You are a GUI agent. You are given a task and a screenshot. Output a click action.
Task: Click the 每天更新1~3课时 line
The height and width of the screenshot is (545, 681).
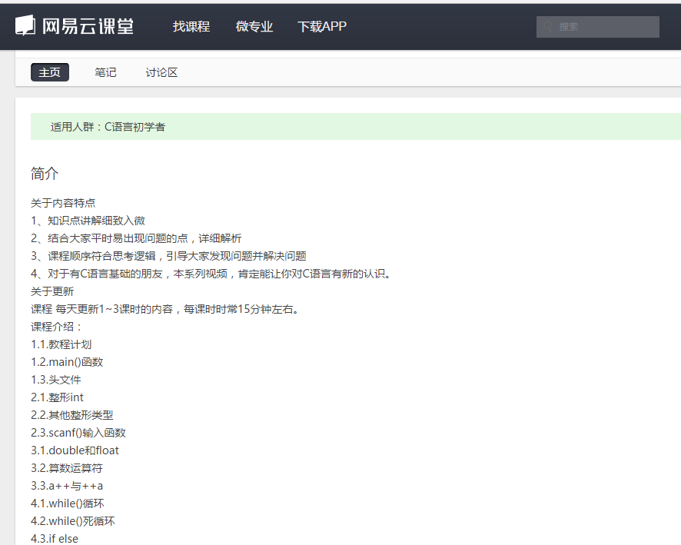point(165,309)
